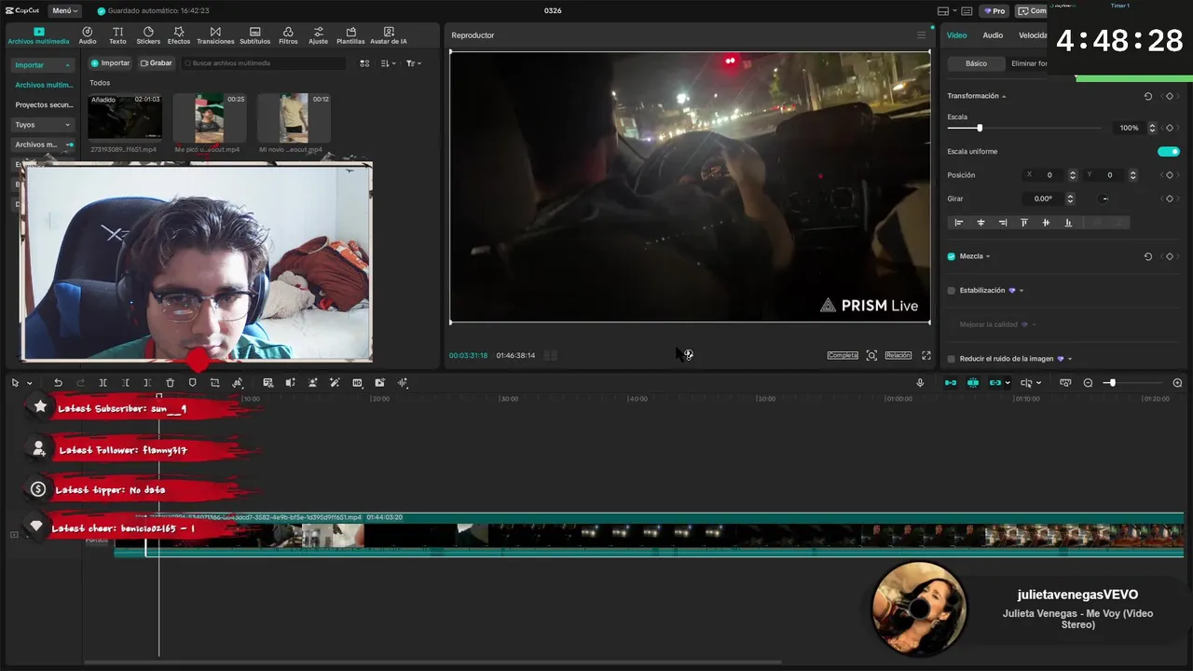1193x671 pixels.
Task: Click the Pro button in title bar
Action: (994, 11)
